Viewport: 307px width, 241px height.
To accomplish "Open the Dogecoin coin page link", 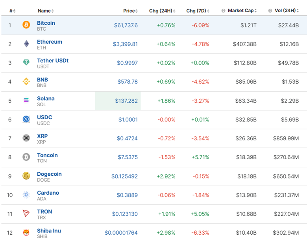I will [49, 174].
